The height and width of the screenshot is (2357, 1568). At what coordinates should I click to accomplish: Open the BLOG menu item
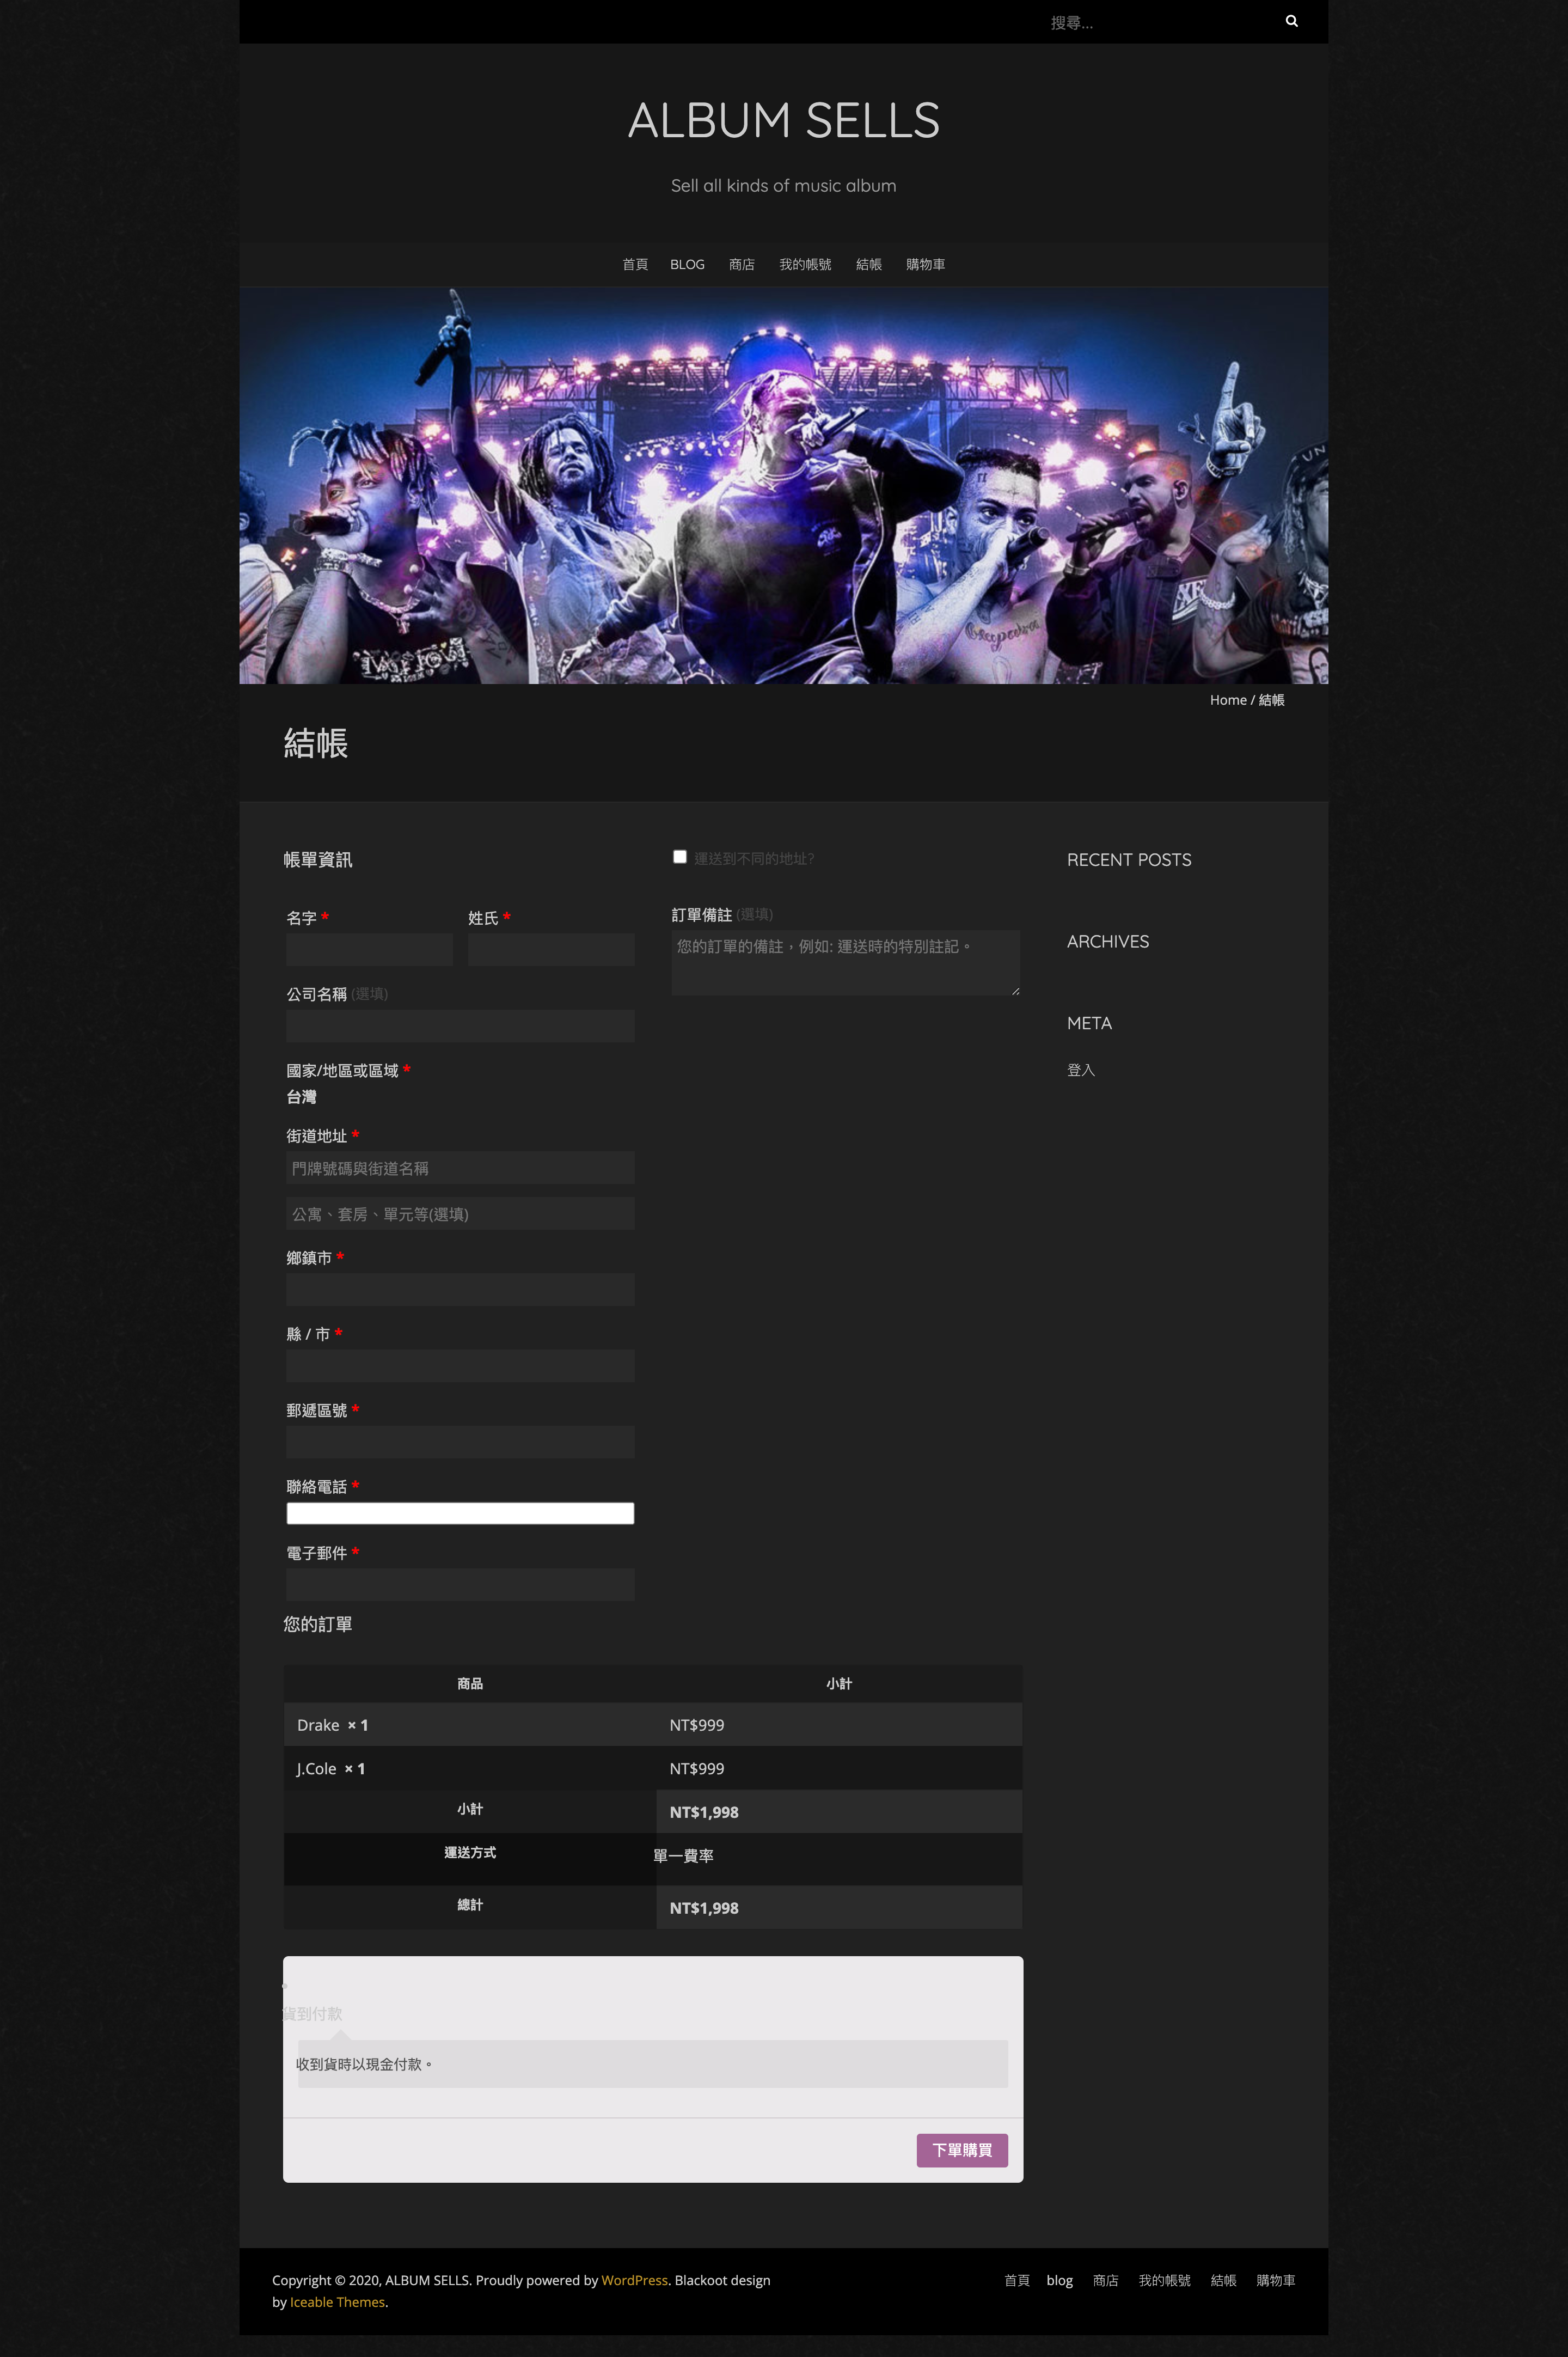687,265
